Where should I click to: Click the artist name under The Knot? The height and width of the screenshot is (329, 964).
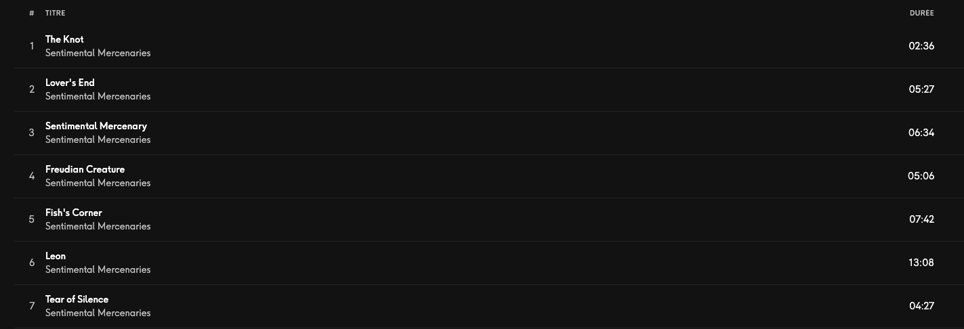pos(98,53)
